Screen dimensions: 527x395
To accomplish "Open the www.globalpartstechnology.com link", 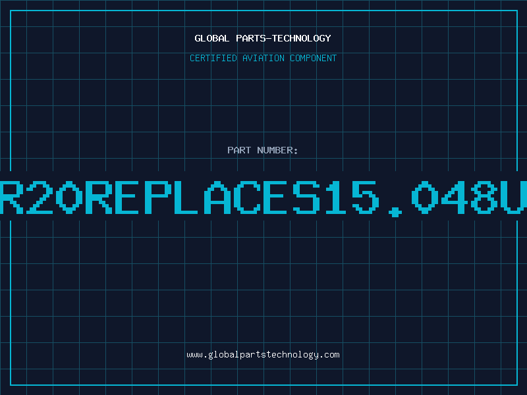I will point(263,355).
